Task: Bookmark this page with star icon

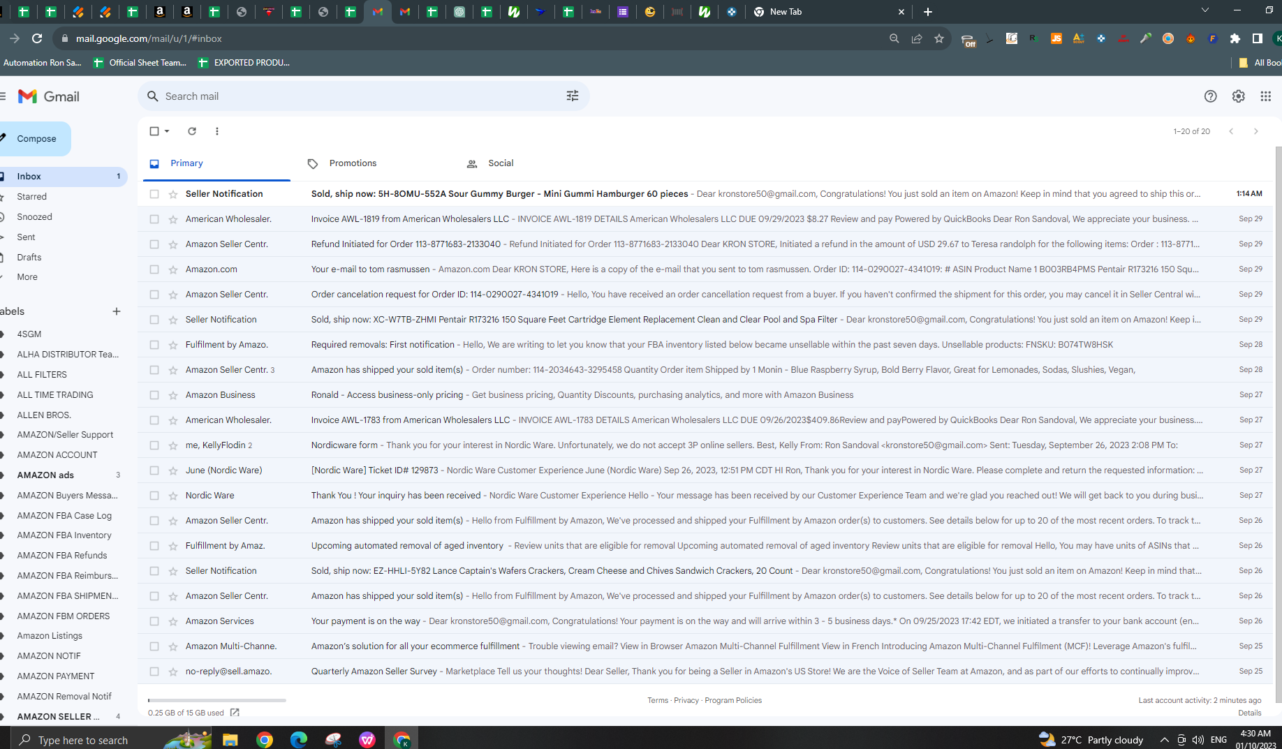Action: pos(939,38)
